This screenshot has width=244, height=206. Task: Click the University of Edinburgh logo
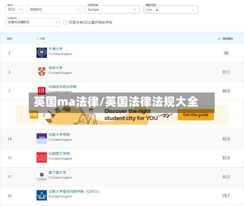41,176
